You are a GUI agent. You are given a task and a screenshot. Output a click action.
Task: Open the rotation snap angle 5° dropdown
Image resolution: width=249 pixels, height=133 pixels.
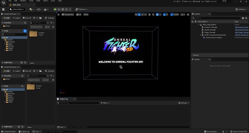[167, 14]
